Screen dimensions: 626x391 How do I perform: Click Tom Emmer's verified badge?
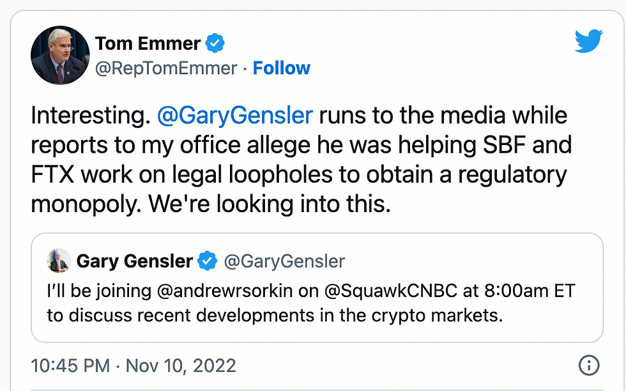(x=215, y=43)
